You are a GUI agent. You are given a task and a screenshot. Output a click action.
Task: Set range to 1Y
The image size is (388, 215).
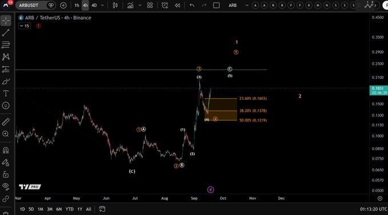[x=80, y=209]
